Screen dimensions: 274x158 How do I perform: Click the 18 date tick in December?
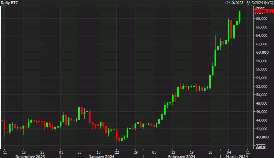(24, 152)
